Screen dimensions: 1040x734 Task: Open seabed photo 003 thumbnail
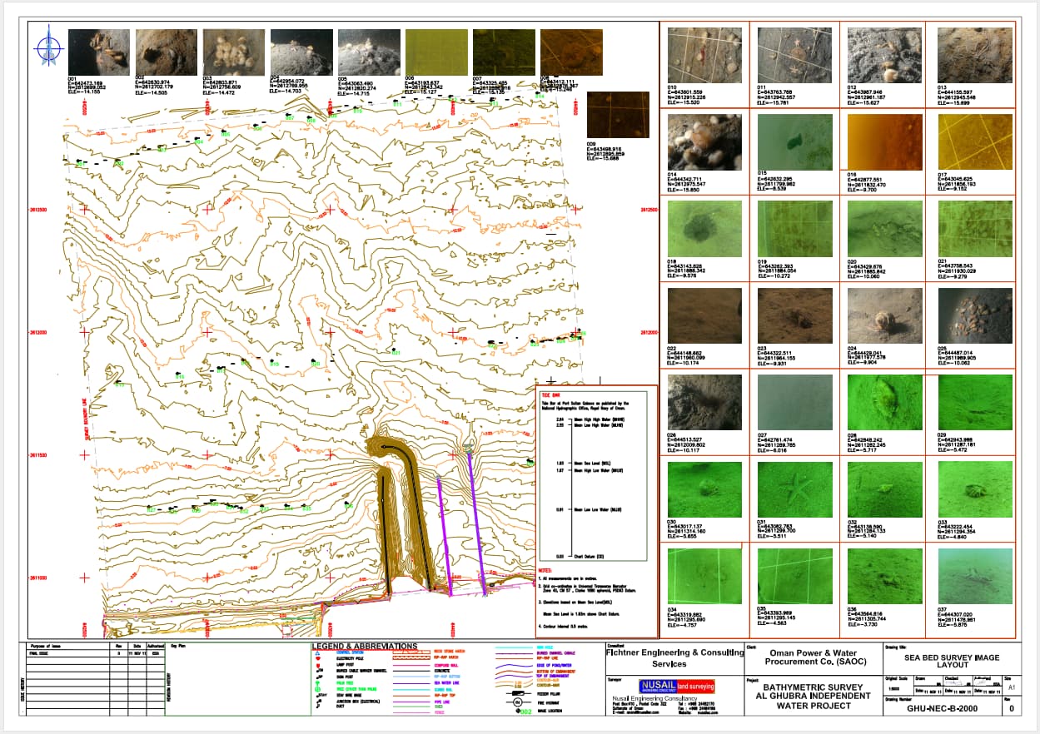[234, 52]
